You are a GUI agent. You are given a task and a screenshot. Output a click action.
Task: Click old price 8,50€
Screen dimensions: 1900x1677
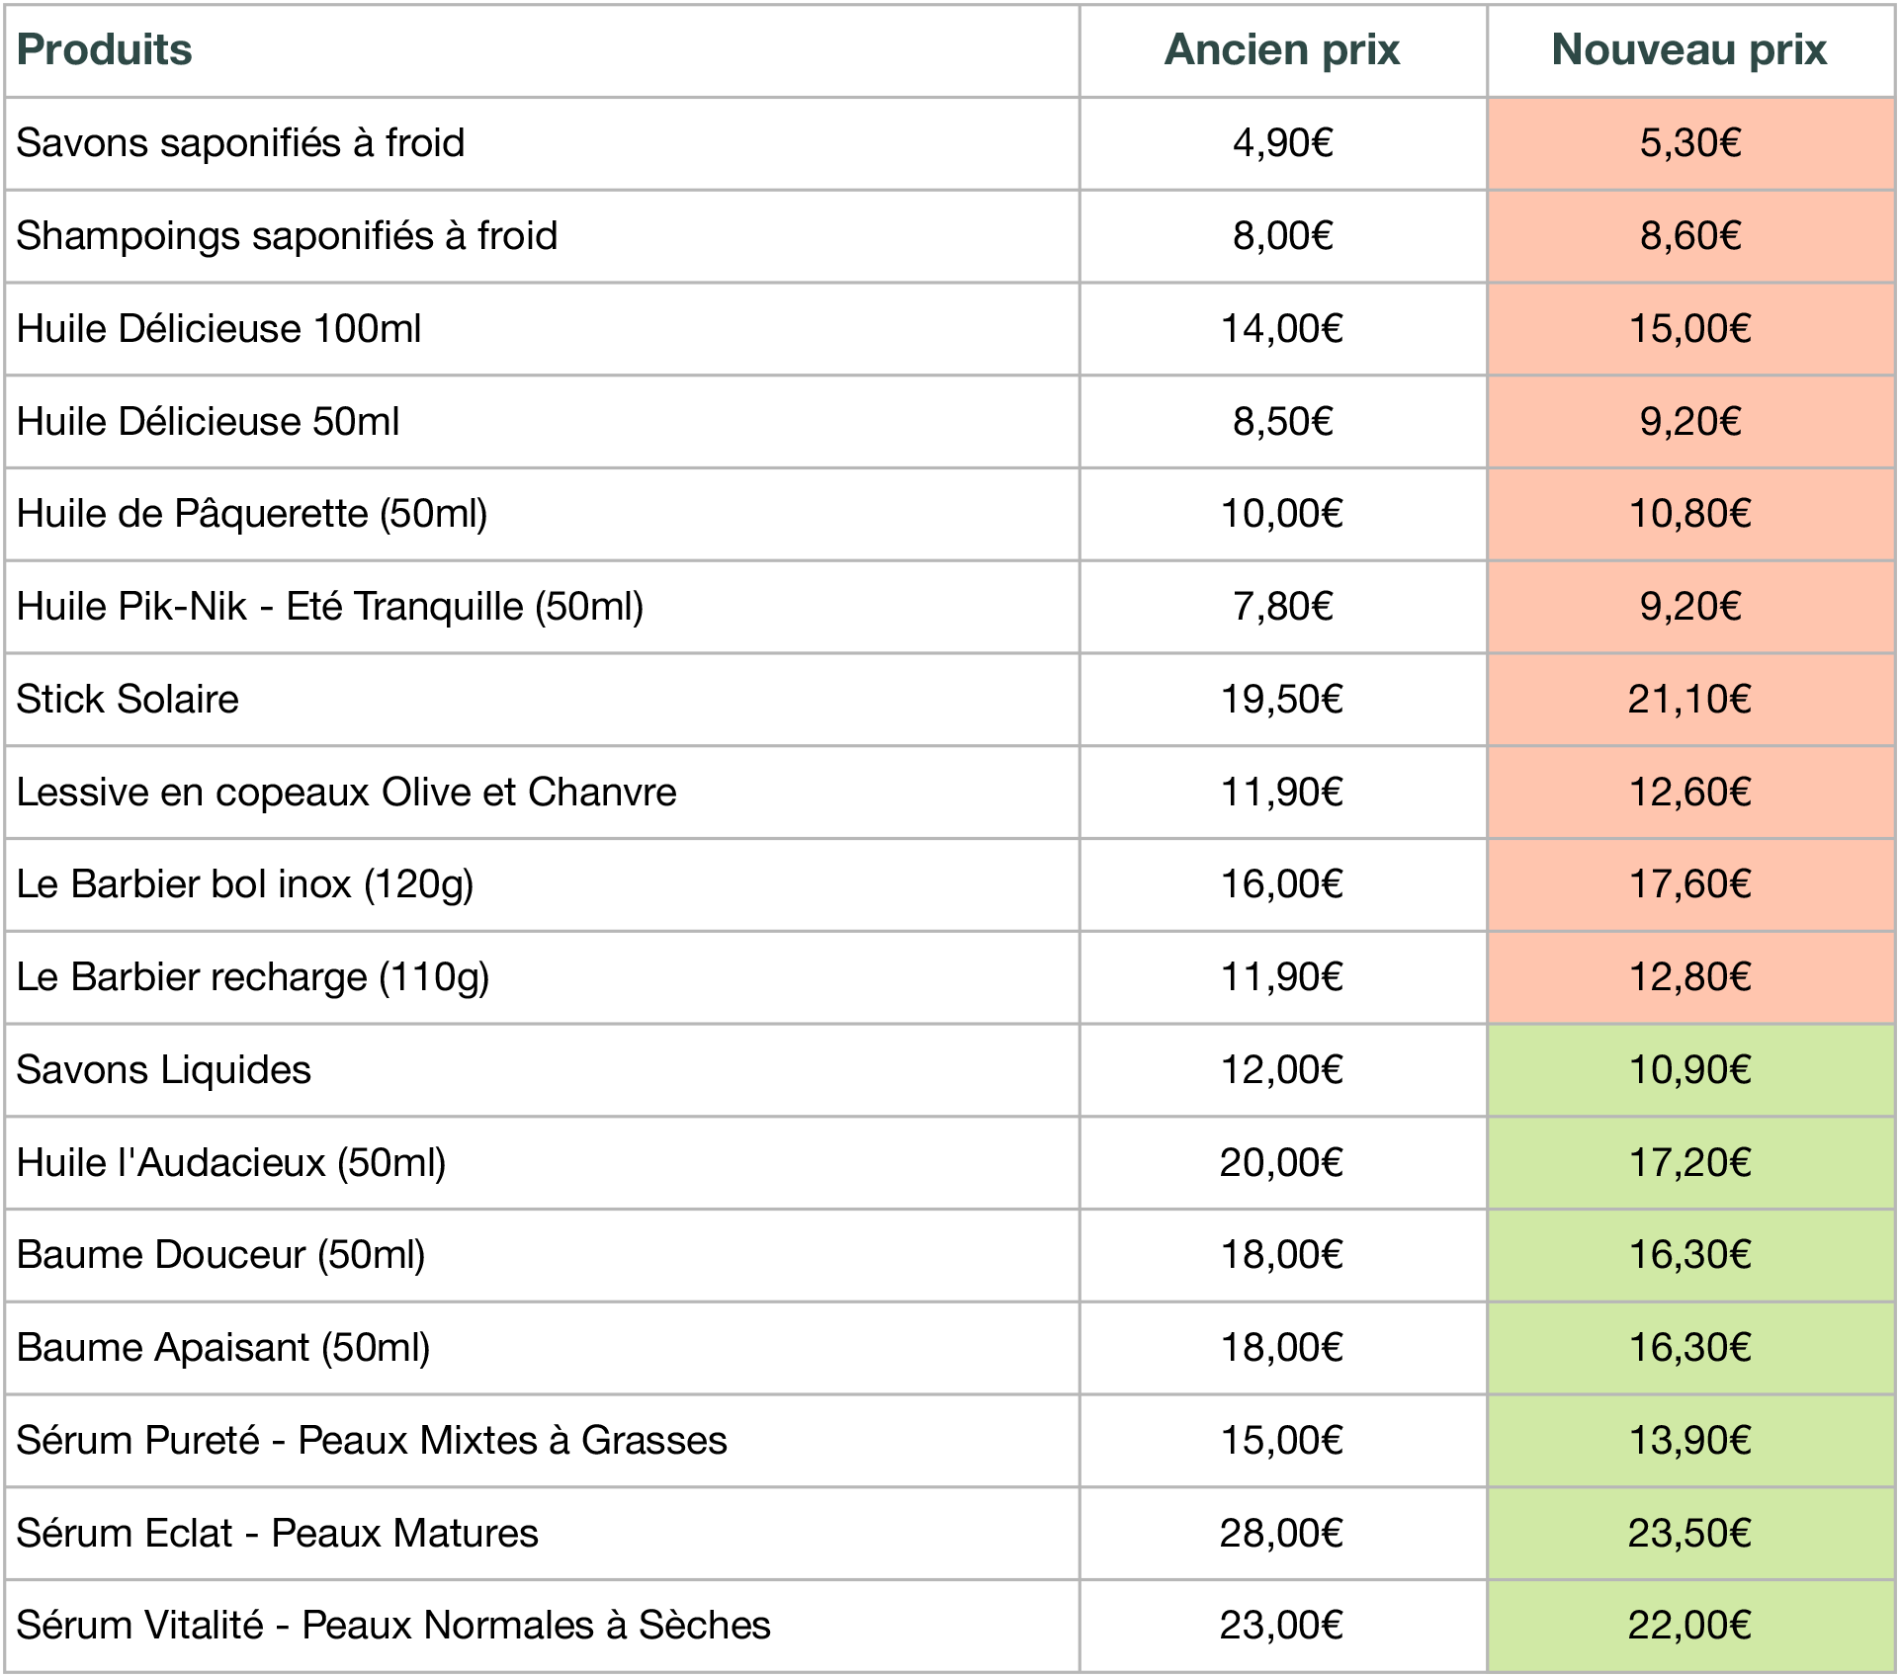1283,421
